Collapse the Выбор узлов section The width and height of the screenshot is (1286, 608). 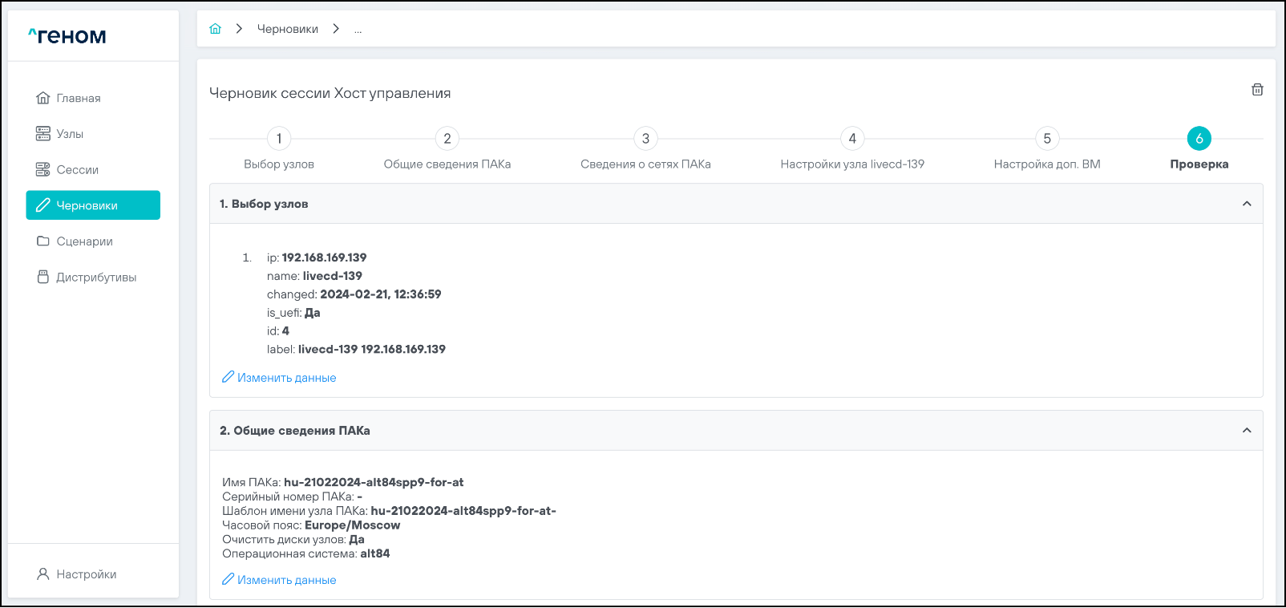point(1247,204)
